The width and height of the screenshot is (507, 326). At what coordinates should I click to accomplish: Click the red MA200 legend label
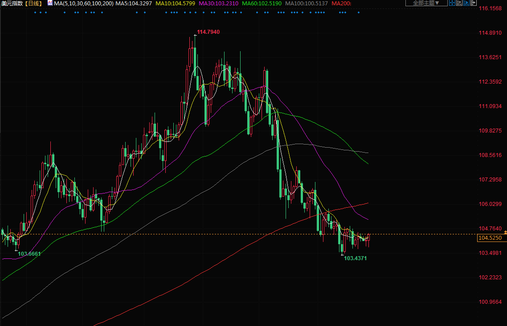click(342, 4)
